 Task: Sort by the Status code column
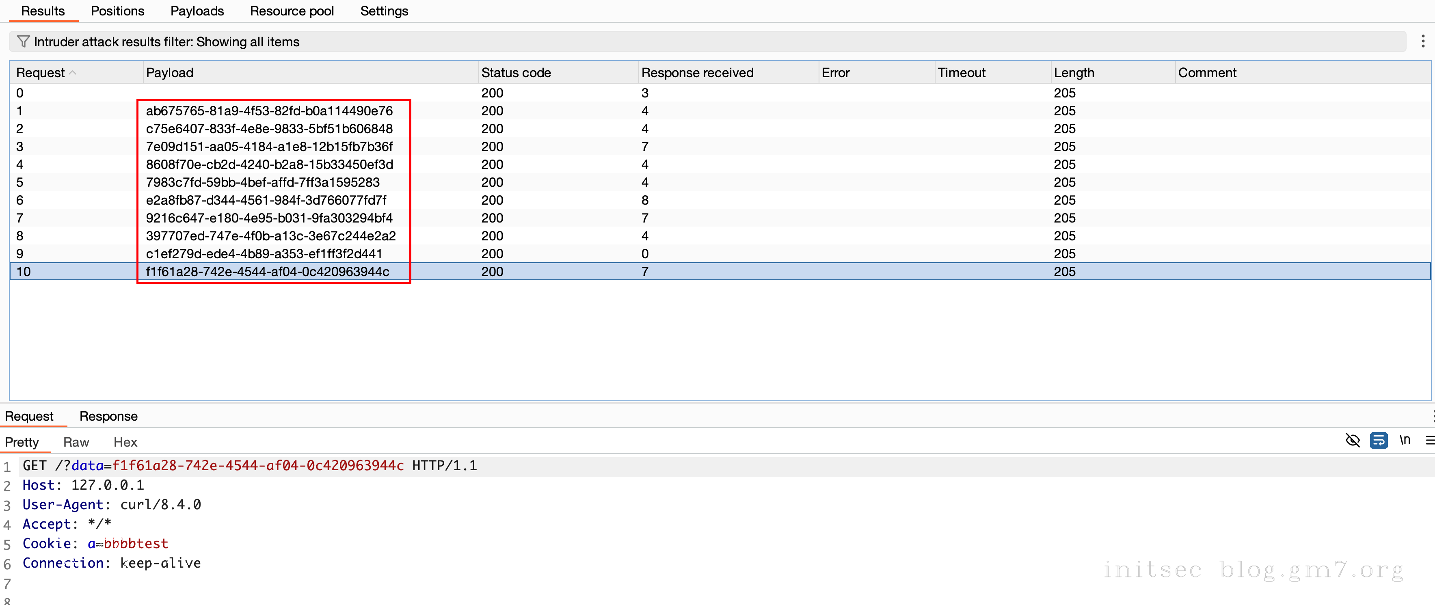pos(516,72)
